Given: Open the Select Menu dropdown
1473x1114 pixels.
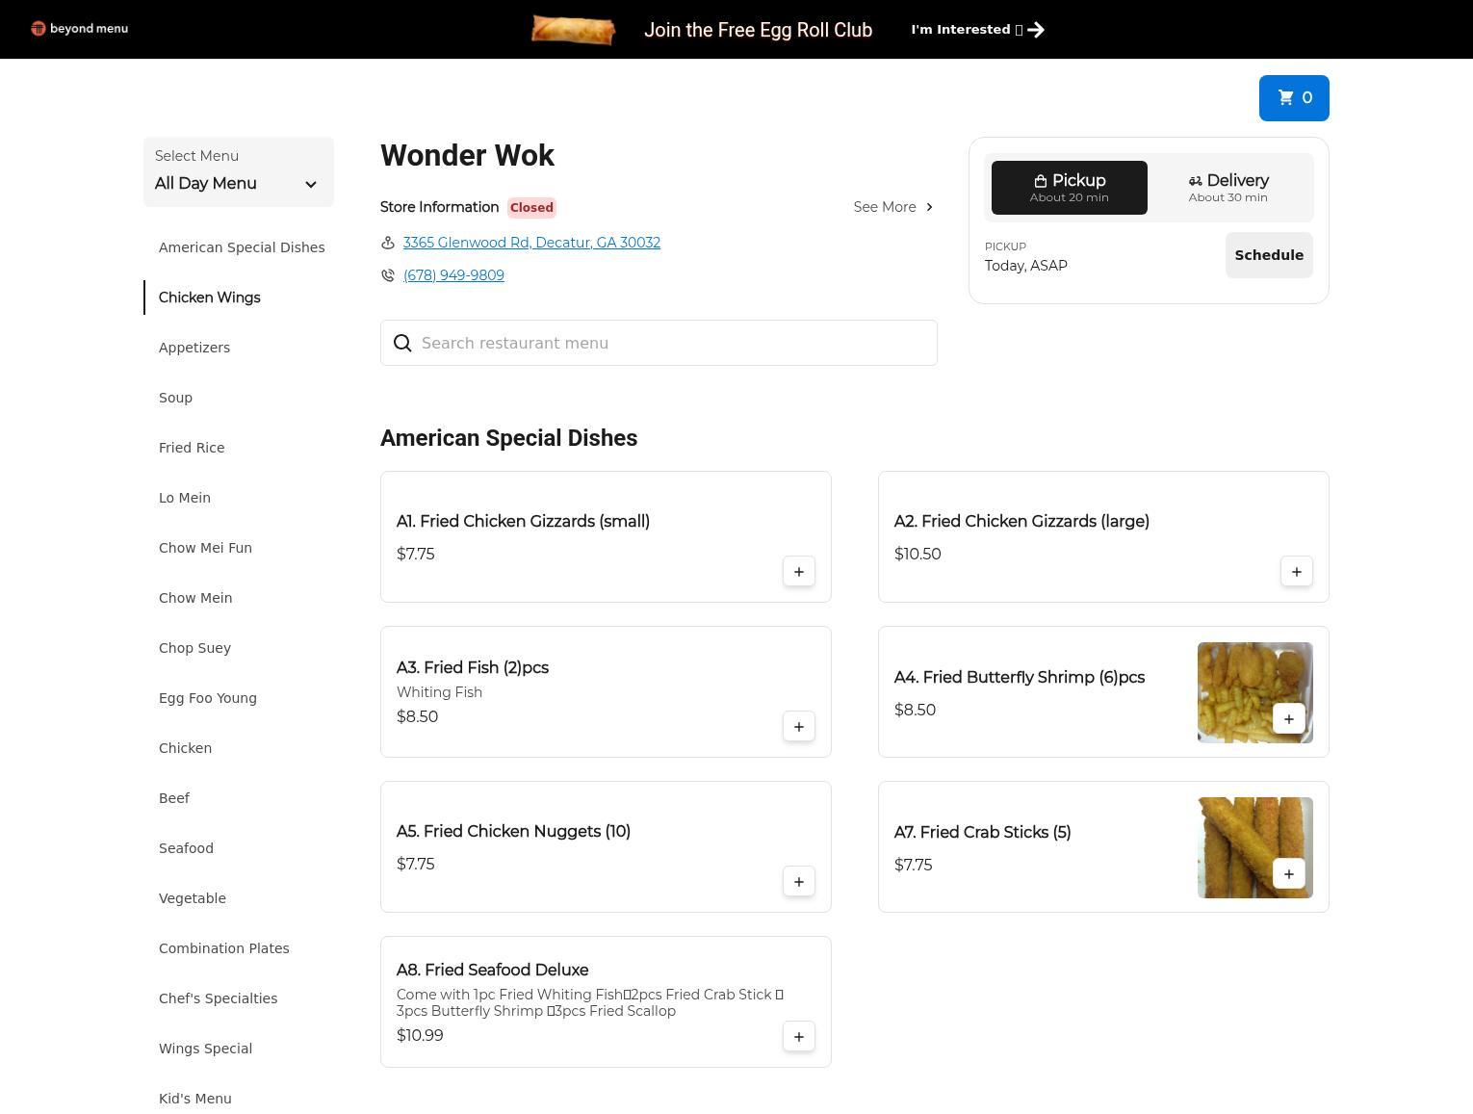Looking at the screenshot, I should click(x=238, y=172).
